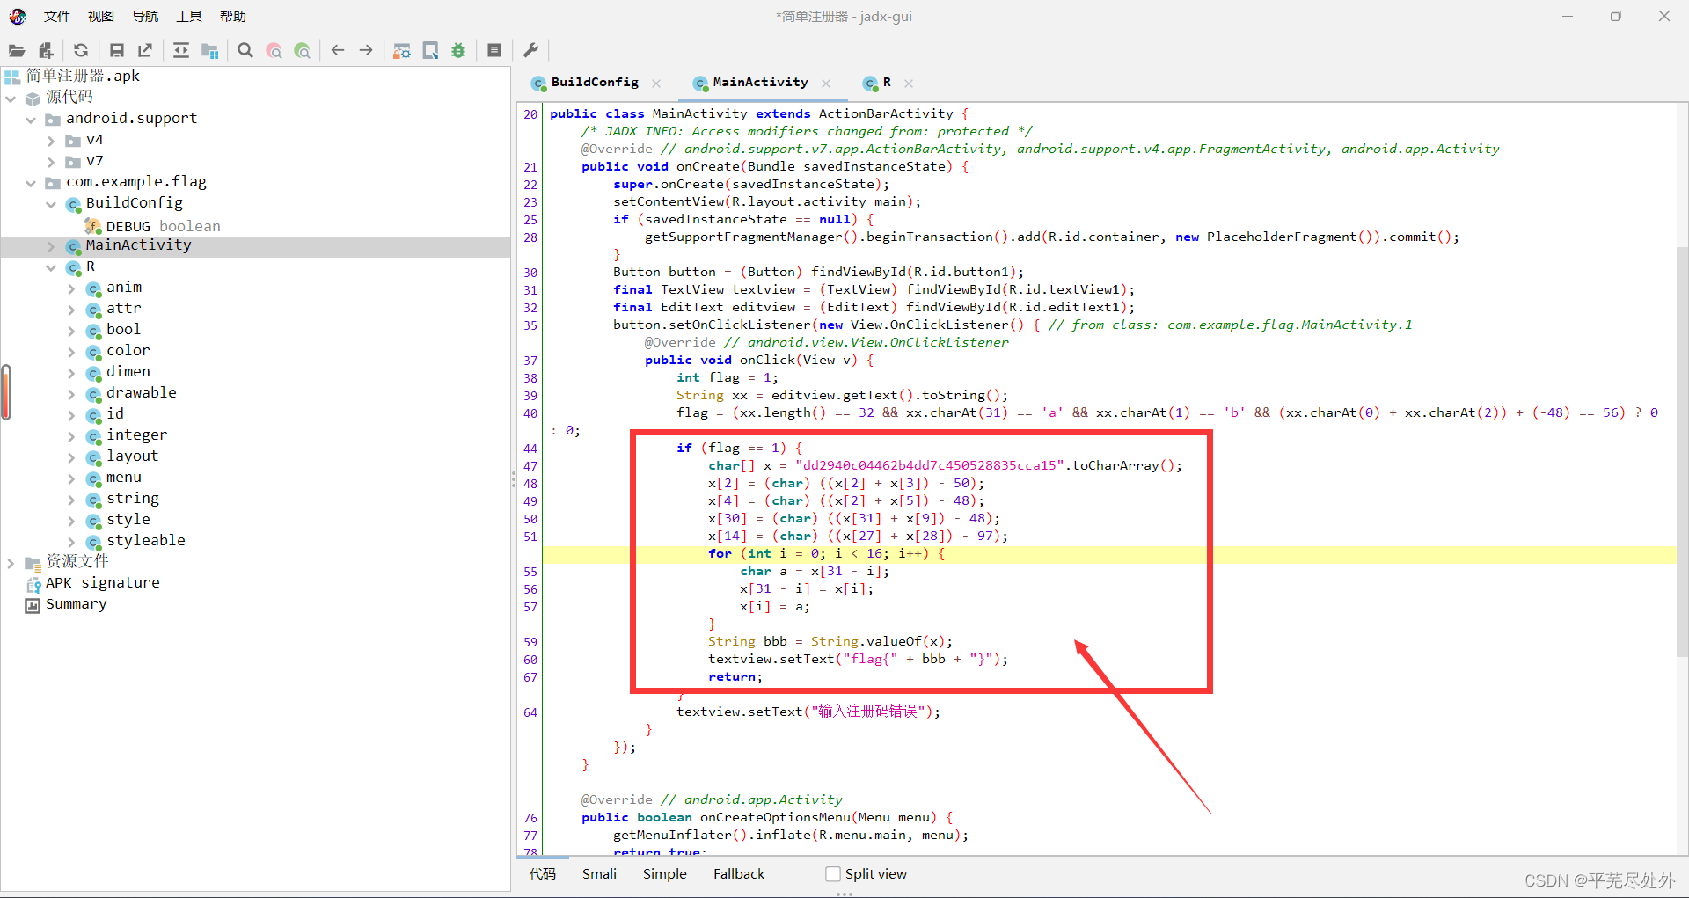Select DEBUG boolean field
The width and height of the screenshot is (1689, 898).
click(164, 227)
